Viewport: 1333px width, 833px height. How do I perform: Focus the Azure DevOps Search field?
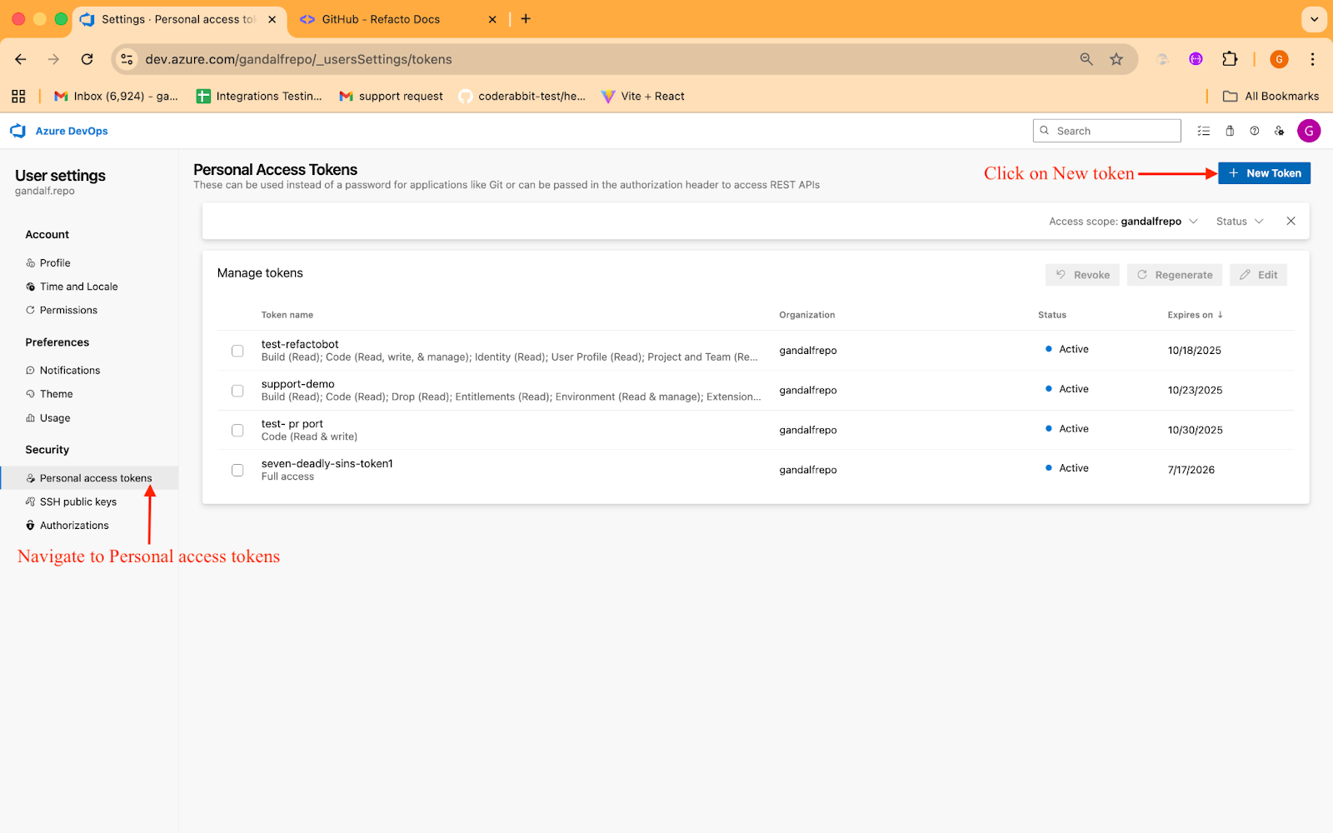[1106, 131]
